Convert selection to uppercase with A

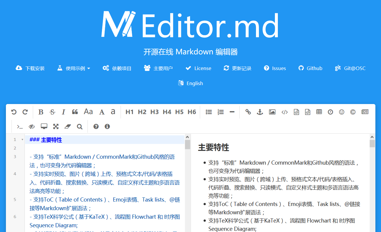[x=102, y=112]
